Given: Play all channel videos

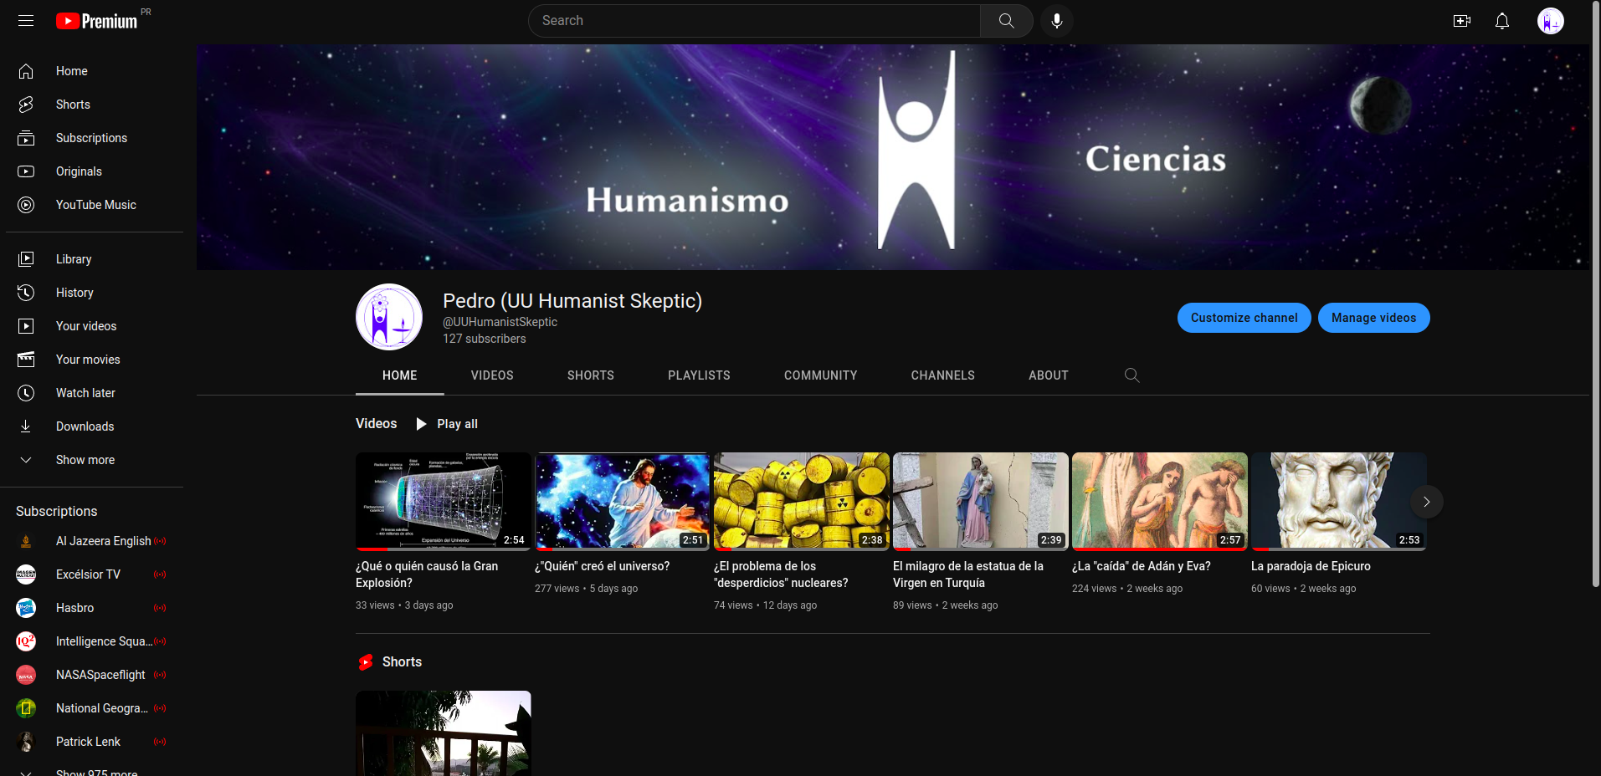Looking at the screenshot, I should (x=446, y=423).
